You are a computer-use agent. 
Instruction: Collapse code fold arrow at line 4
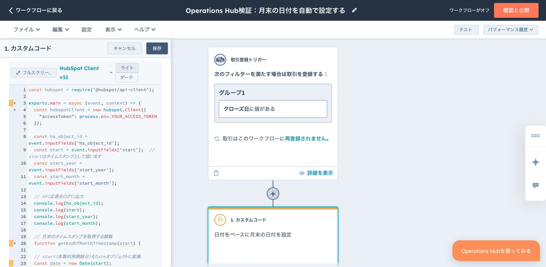[15, 110]
